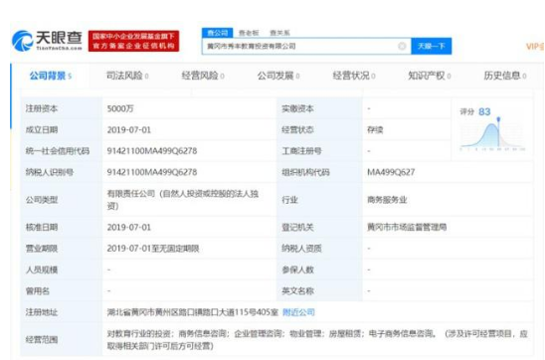Click the 曾用名 label
The image size is (545, 360).
[38, 290]
